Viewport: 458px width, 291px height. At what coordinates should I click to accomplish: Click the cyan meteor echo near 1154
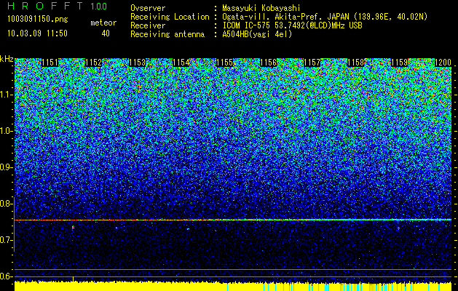coord(188,229)
